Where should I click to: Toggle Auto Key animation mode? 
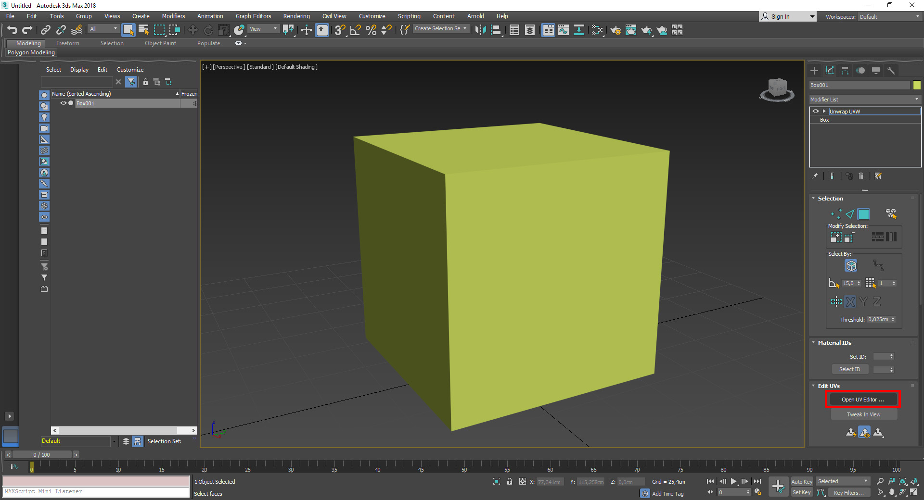(x=801, y=481)
